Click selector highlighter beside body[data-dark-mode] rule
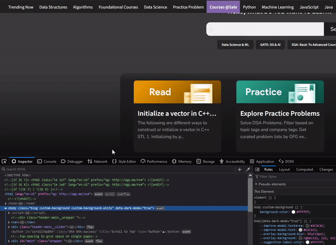 (x=306, y=221)
